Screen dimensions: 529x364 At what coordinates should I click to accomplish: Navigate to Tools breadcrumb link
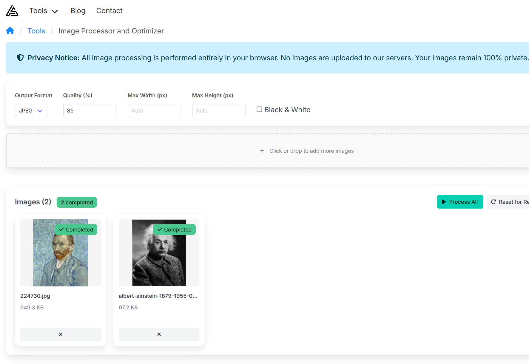coord(36,31)
